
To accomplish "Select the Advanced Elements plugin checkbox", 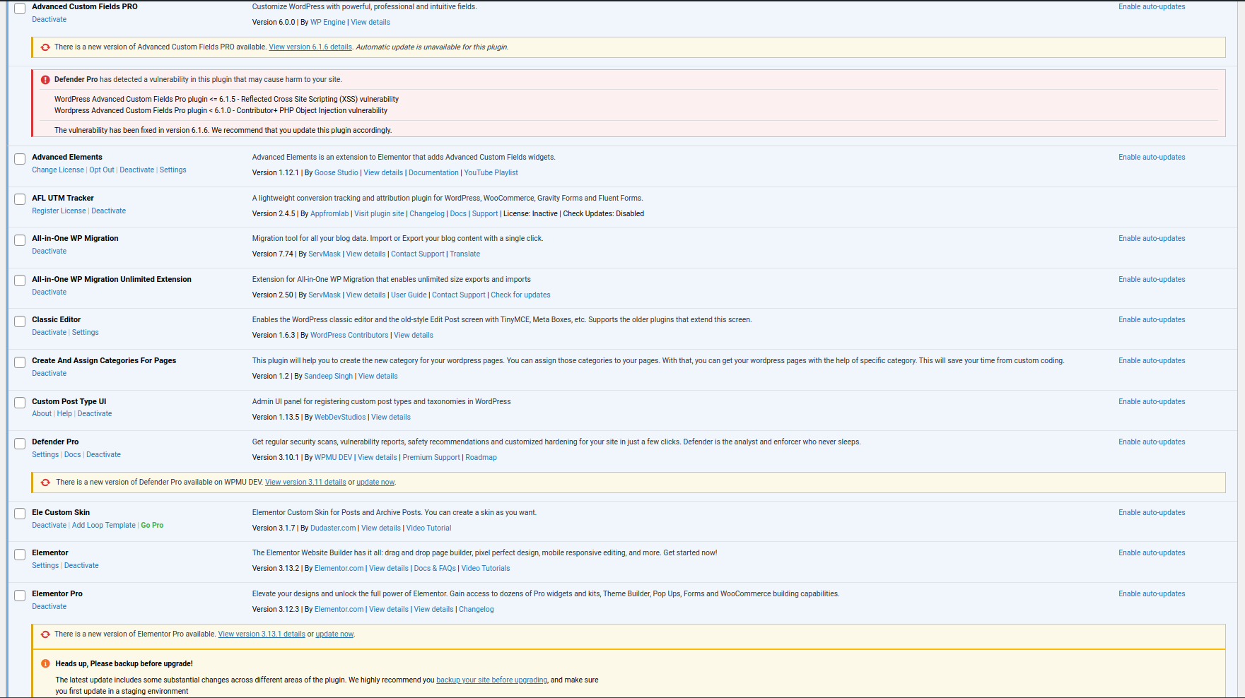I will (20, 159).
